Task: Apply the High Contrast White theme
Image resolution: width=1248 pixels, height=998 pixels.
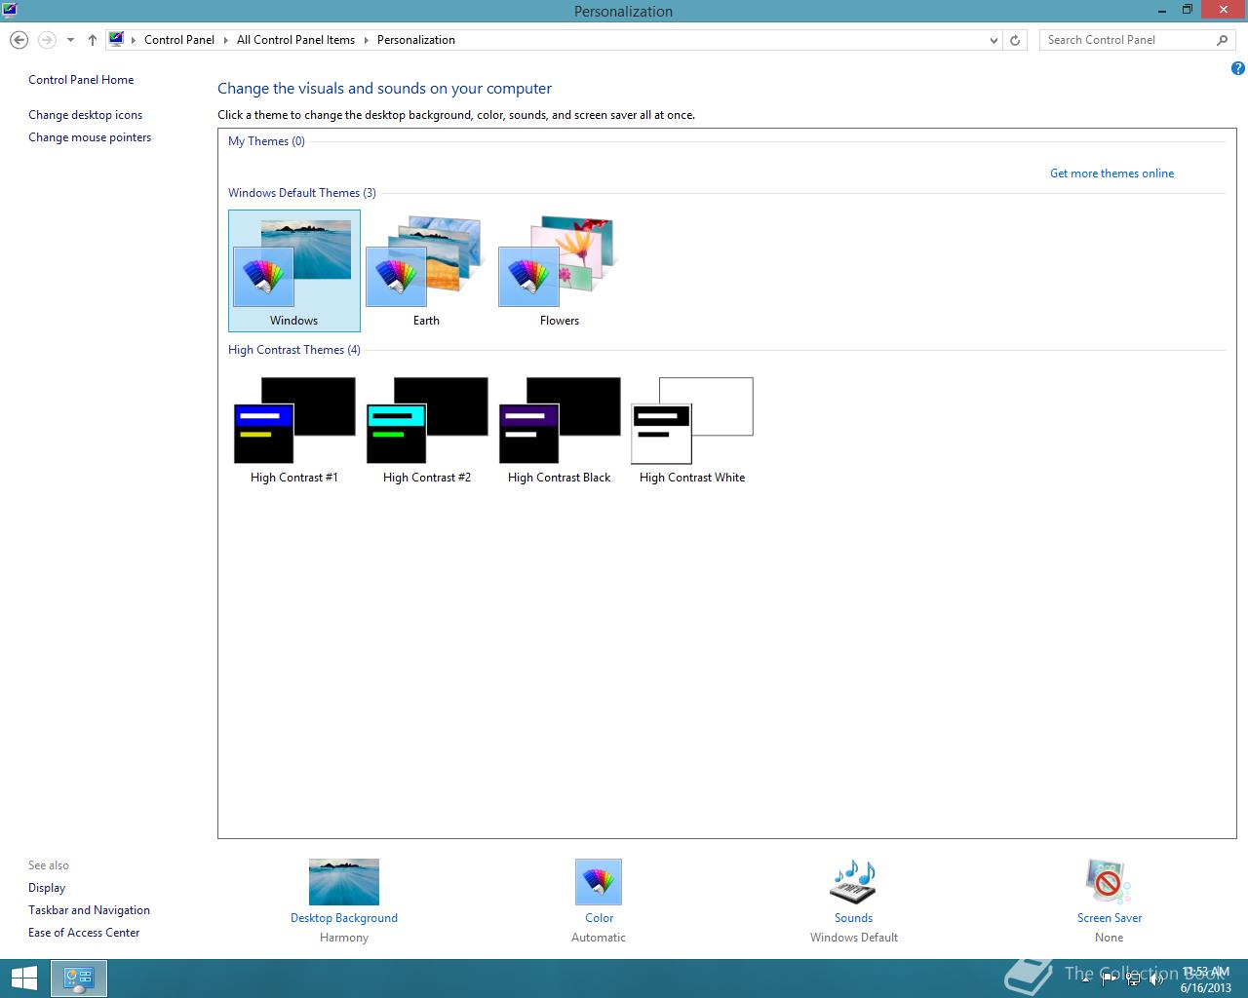Action: [x=691, y=430]
